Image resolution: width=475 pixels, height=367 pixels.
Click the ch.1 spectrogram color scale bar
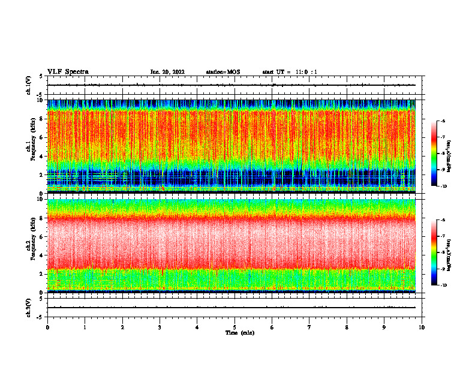coord(434,154)
